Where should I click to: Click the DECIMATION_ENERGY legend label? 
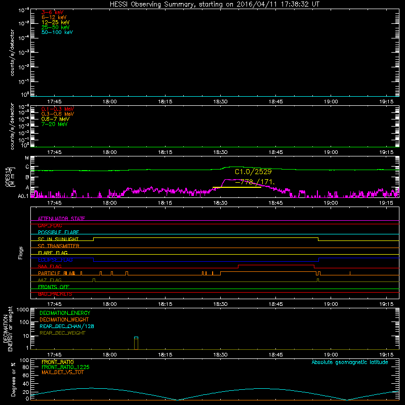coord(65,313)
